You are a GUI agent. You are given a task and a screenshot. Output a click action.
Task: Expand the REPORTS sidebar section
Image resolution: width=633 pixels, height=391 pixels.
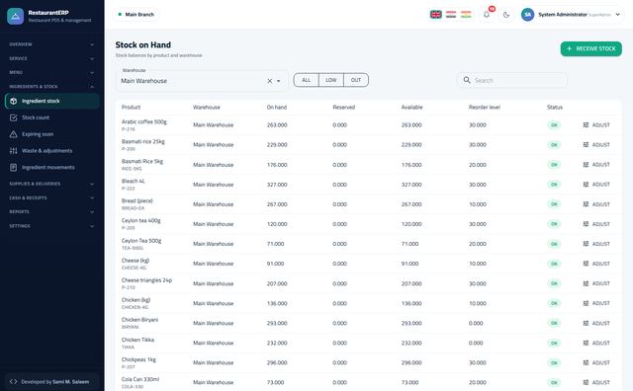click(x=51, y=211)
